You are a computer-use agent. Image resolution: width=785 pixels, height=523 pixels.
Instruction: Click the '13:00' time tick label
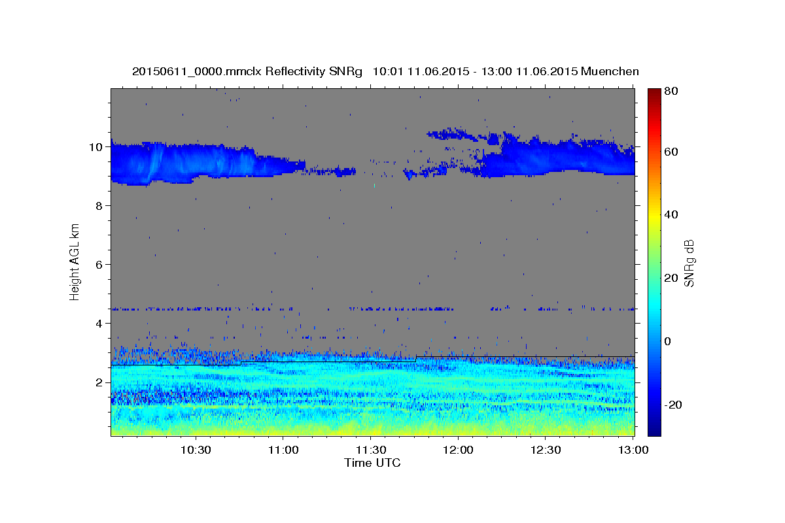point(633,450)
